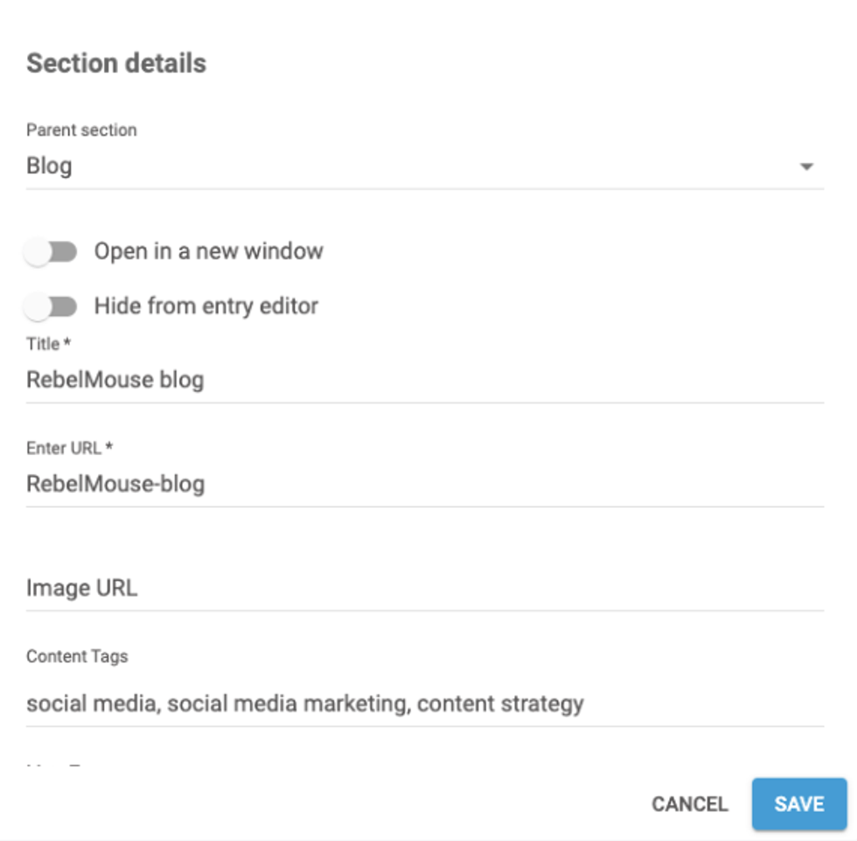Click the 'social media marketing' tag text

tap(288, 704)
